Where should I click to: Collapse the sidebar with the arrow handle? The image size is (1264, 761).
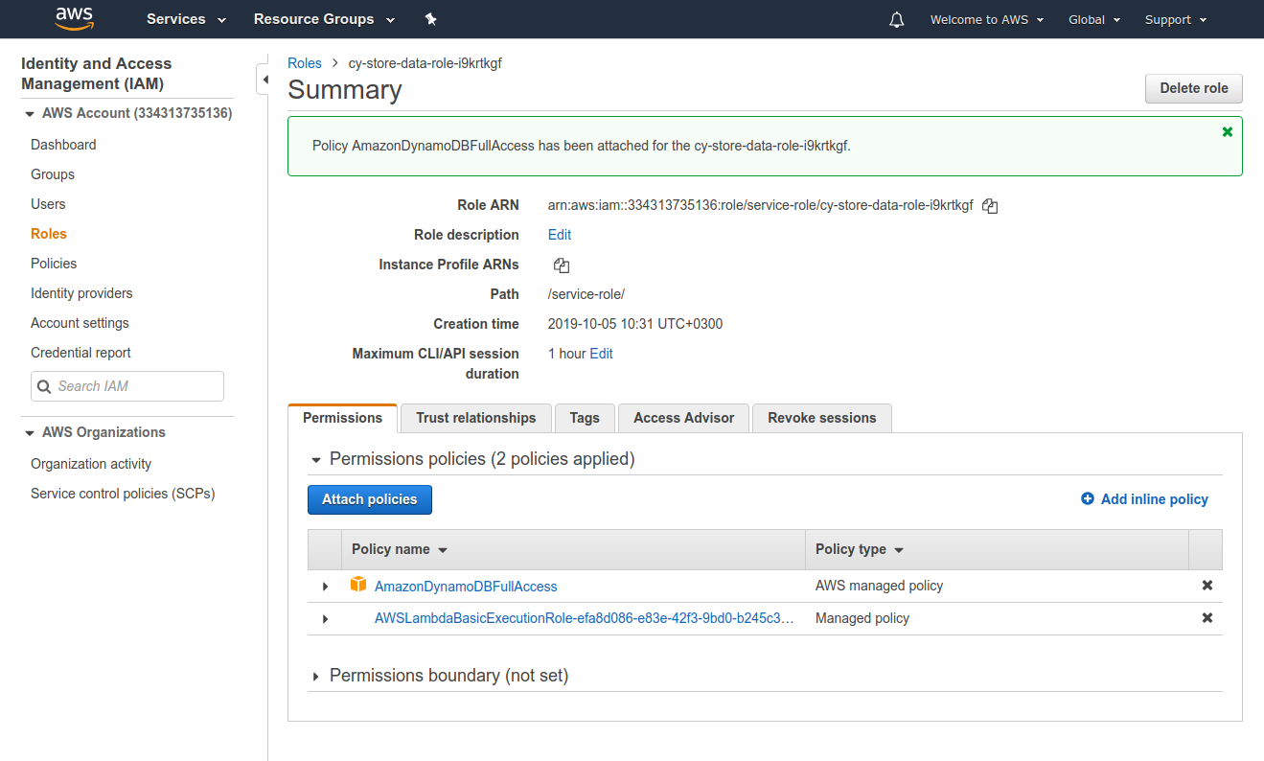(x=264, y=81)
